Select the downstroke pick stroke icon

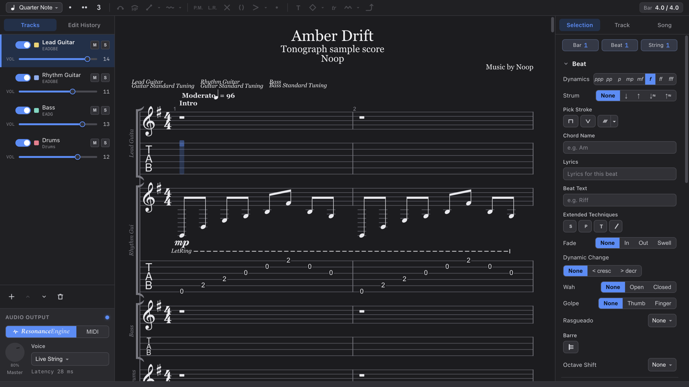pyautogui.click(x=571, y=121)
